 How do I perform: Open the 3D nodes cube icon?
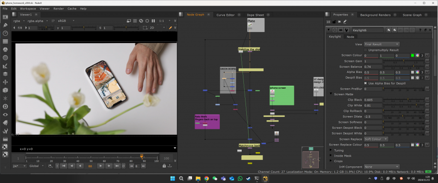coord(6,90)
